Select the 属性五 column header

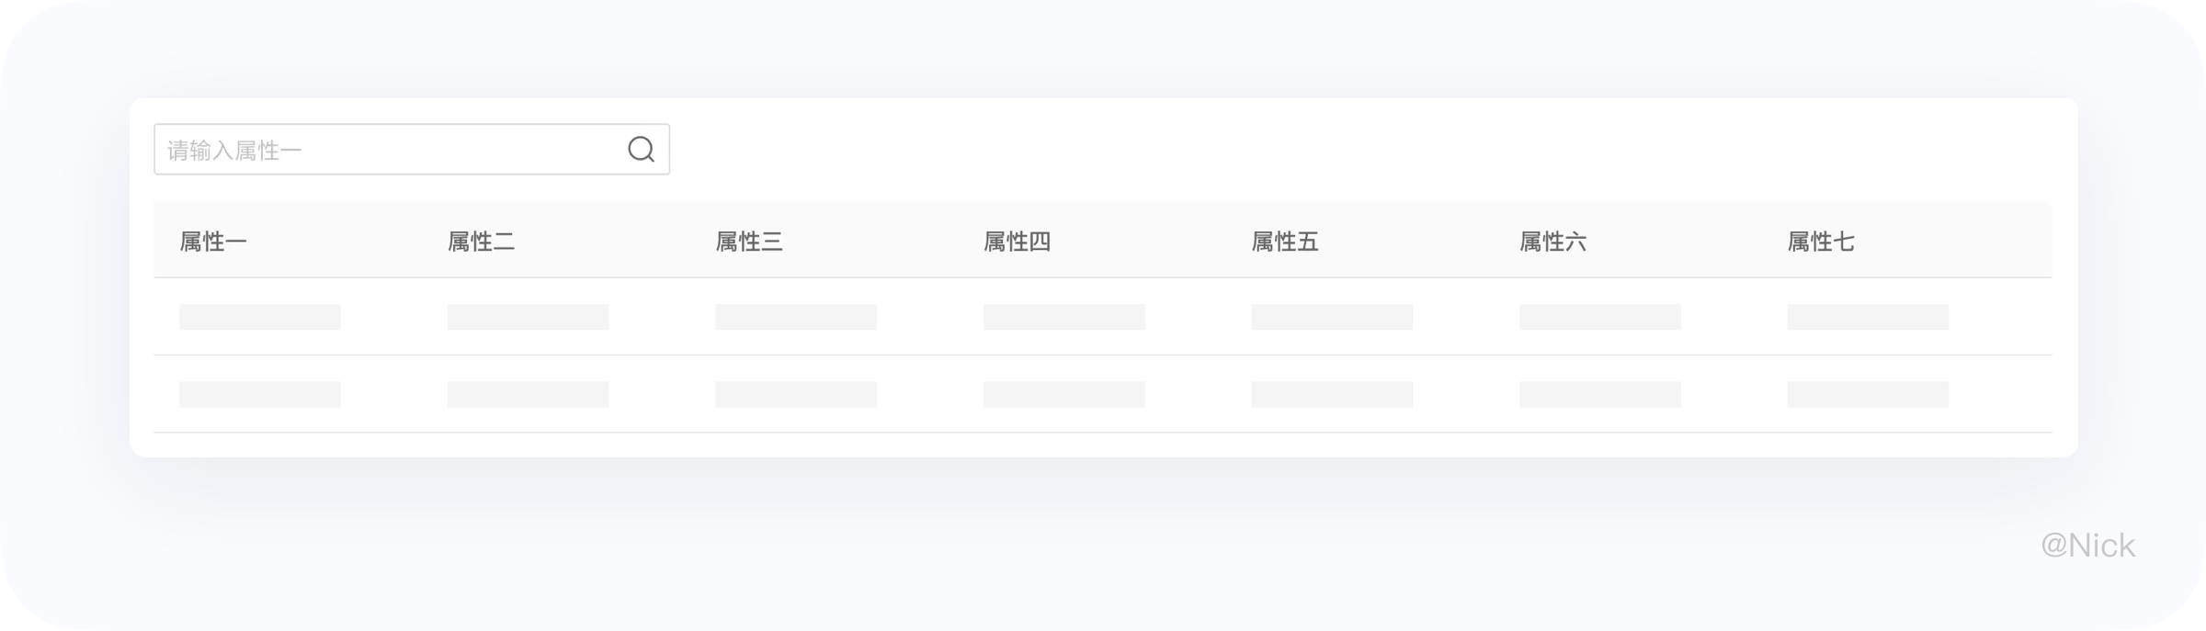(x=1285, y=242)
